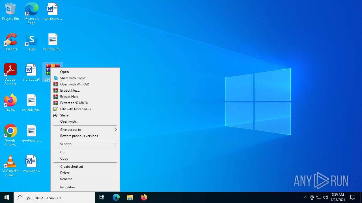
Task: Click the Meet Now tray icon
Action: tap(312, 197)
